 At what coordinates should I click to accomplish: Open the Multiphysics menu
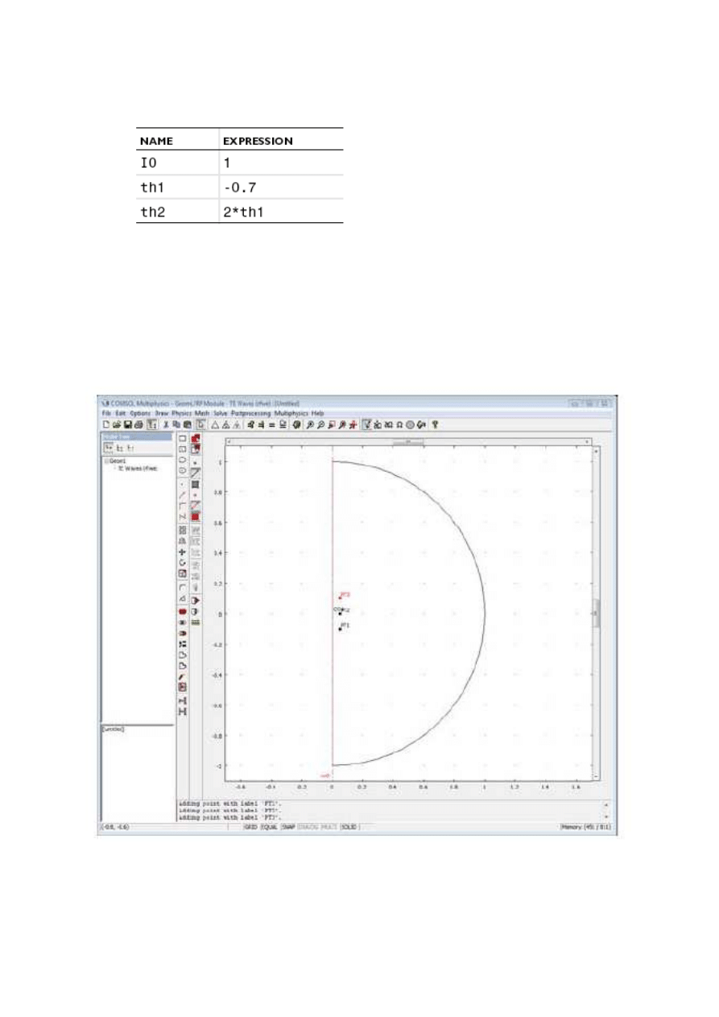pyautogui.click(x=291, y=413)
